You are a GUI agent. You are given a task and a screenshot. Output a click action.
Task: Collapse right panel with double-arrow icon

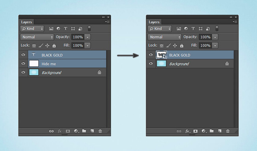tap(231, 17)
